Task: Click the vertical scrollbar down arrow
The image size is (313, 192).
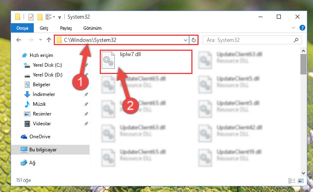Action: click(303, 173)
